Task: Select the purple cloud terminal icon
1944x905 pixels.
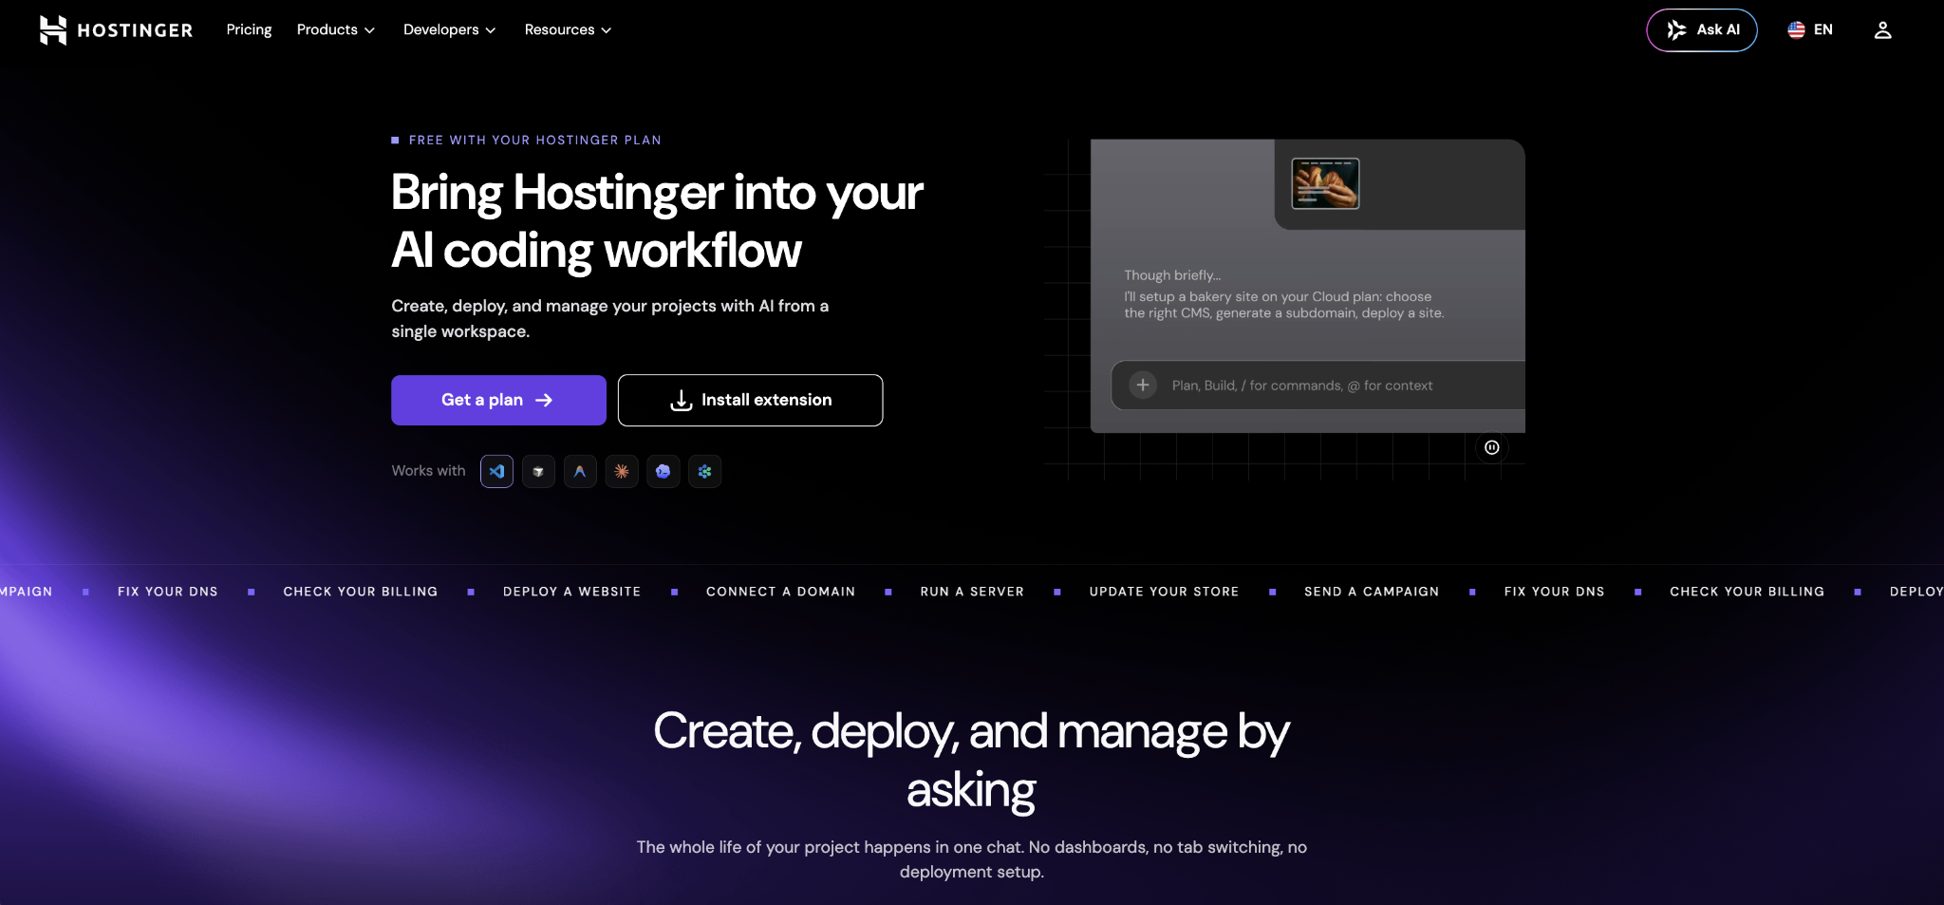Action: click(664, 471)
